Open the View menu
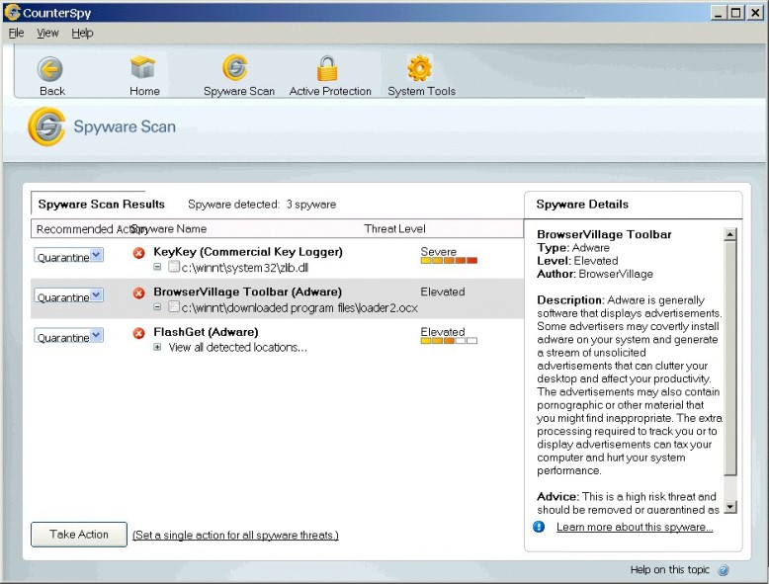769x584 pixels. 47,33
